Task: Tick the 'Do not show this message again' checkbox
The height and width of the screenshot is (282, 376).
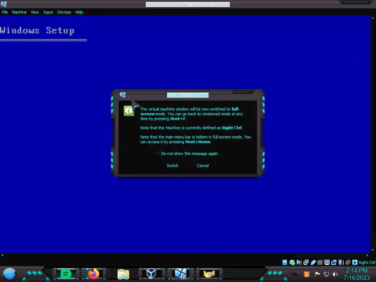Action: coord(158,153)
